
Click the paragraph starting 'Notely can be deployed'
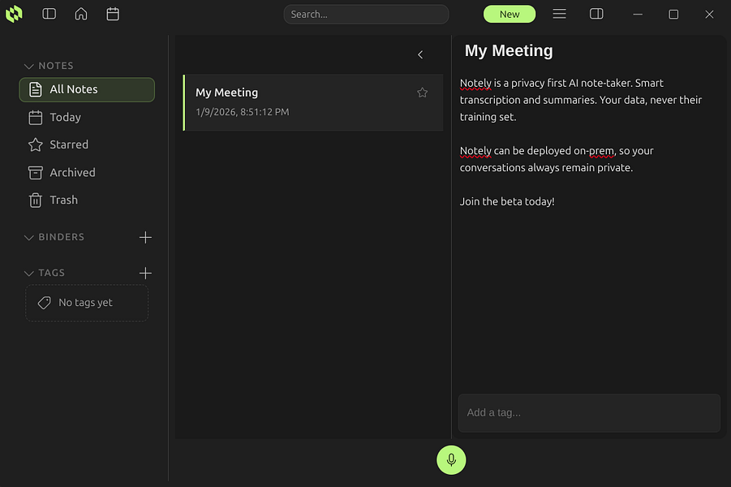coord(557,159)
